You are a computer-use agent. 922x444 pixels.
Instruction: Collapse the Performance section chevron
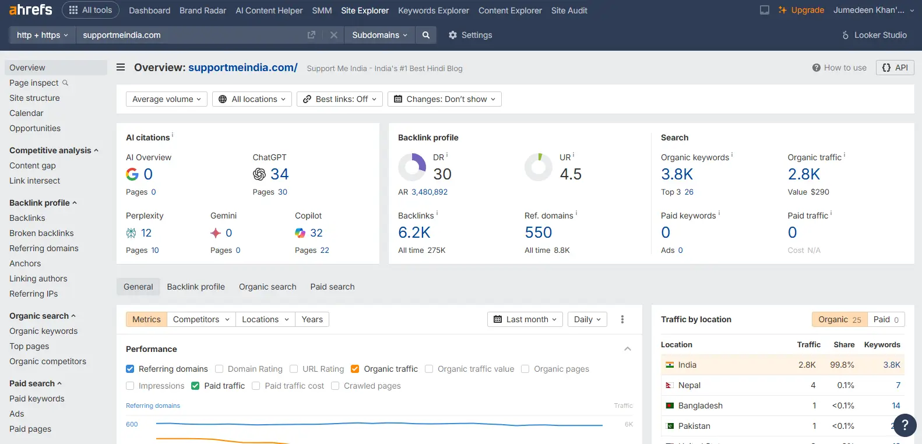628,349
